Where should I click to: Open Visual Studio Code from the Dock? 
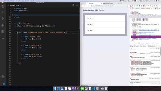click(93, 88)
